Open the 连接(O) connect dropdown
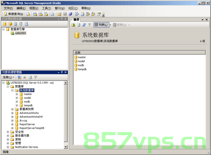This screenshot has height=155, width=211. point(8,77)
